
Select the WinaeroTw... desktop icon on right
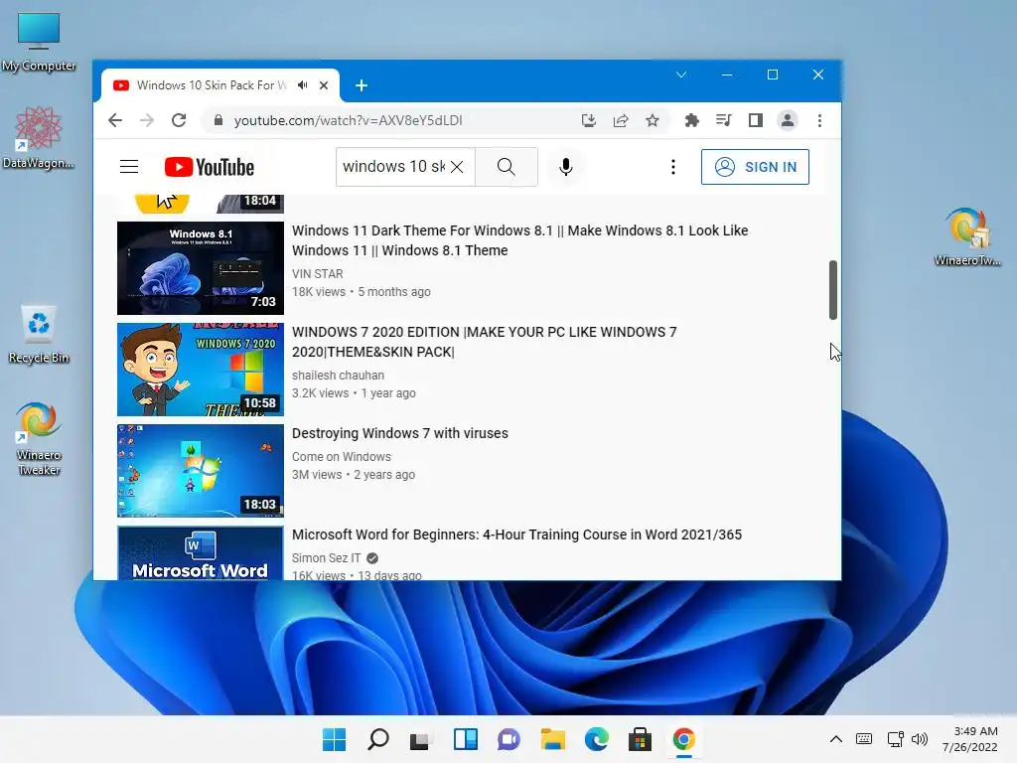967,236
